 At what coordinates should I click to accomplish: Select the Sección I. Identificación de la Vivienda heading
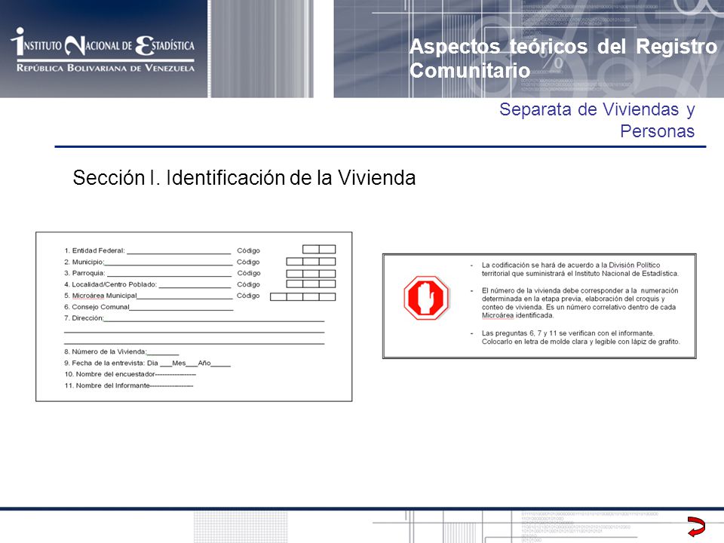[x=244, y=178]
